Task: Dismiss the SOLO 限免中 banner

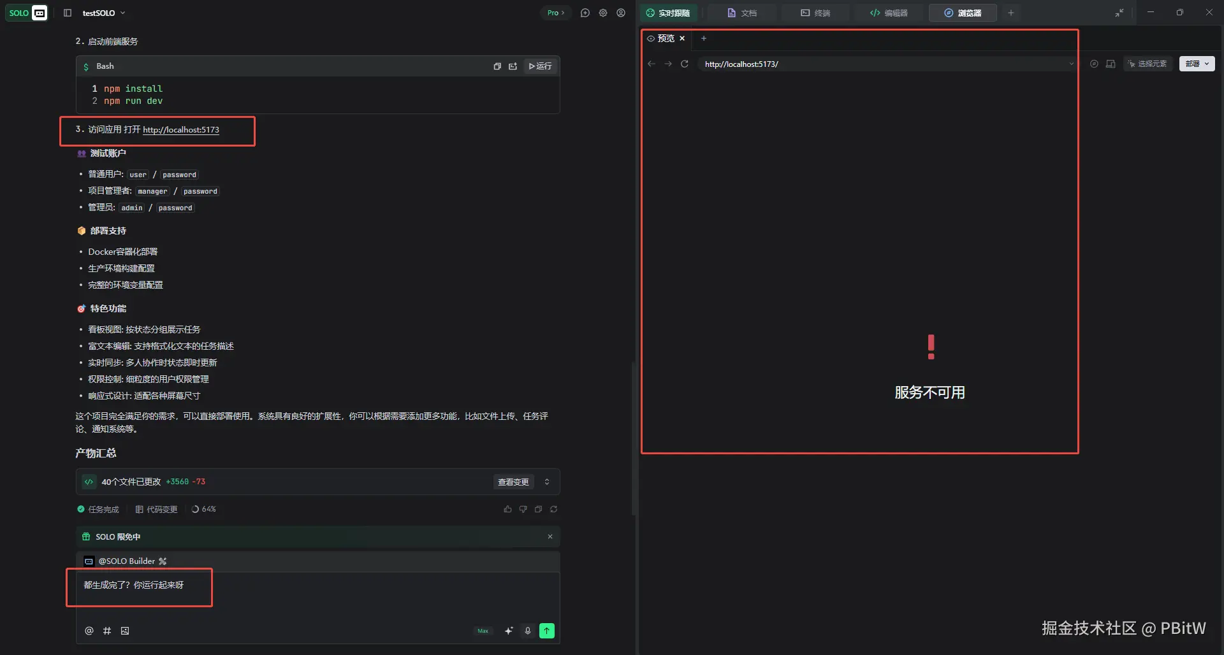Action: pyautogui.click(x=550, y=536)
